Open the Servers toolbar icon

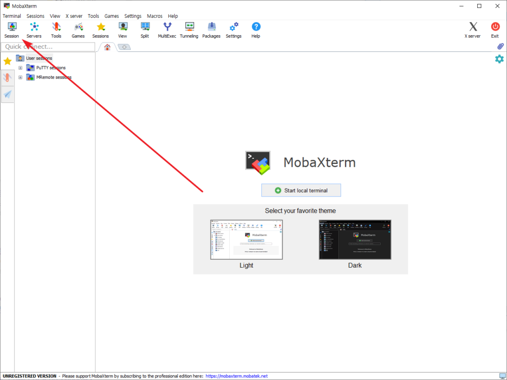pos(34,30)
